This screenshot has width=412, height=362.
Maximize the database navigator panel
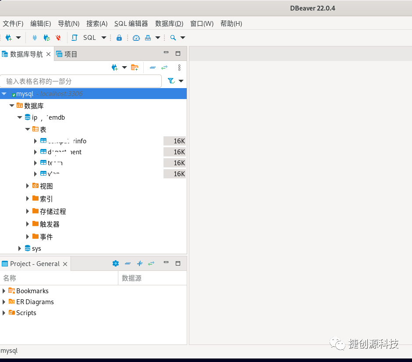point(178,53)
